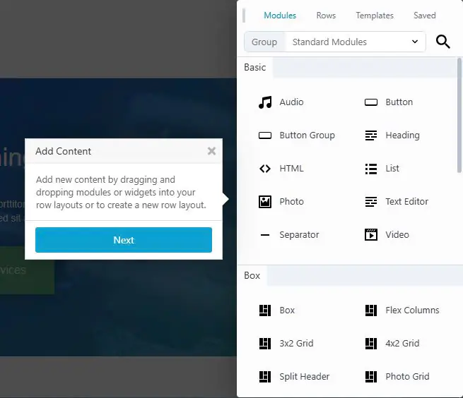Pick the Button module icon
Viewport: 463px width, 398px height.
click(371, 102)
